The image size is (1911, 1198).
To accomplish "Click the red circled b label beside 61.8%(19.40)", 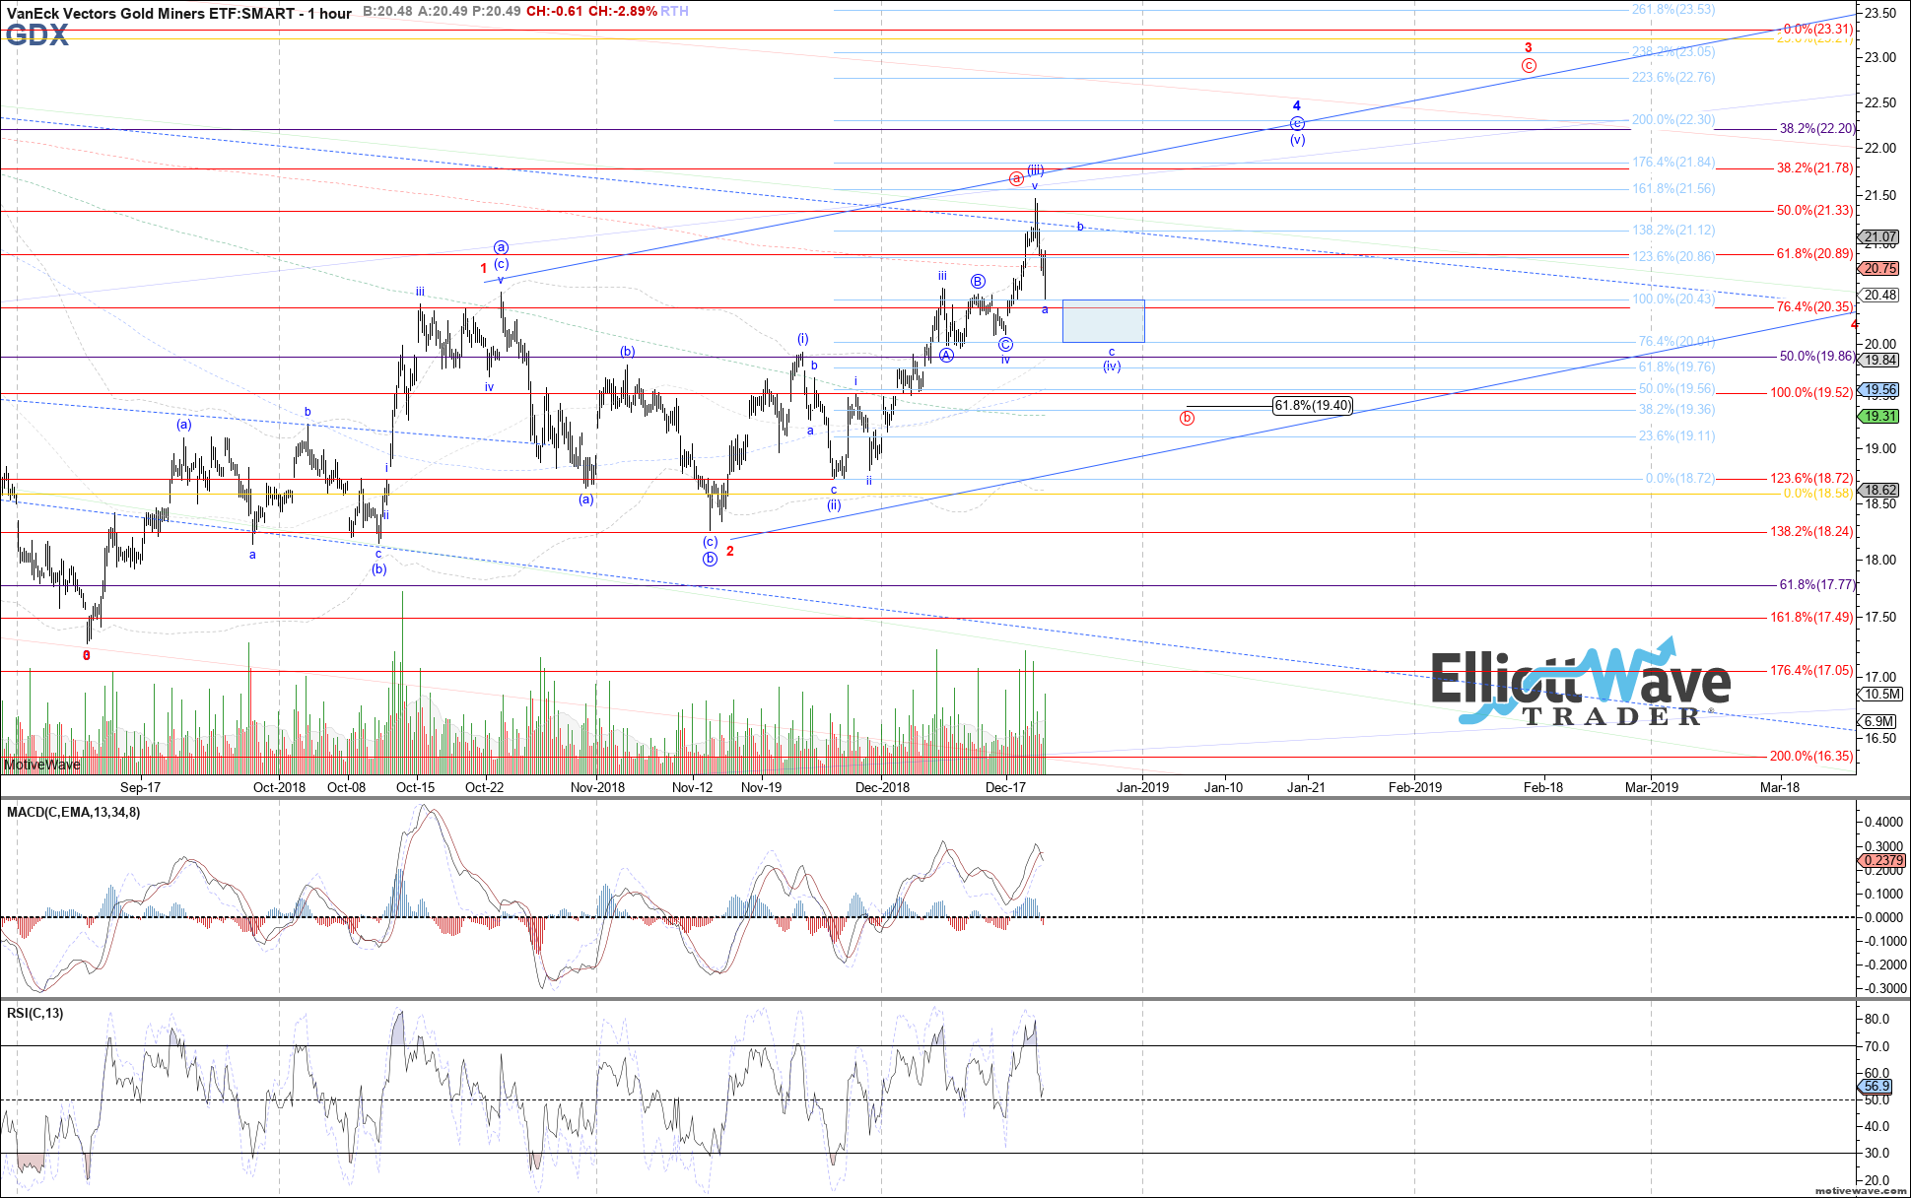I will point(1187,418).
